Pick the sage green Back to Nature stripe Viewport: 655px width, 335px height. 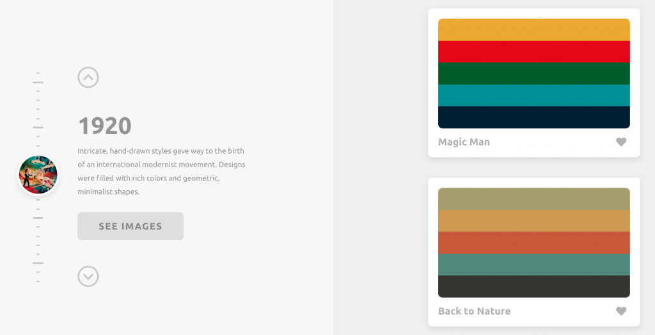pyautogui.click(x=534, y=265)
